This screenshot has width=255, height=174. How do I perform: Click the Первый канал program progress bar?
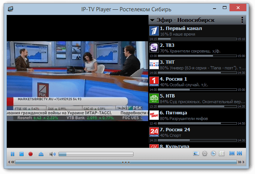[197, 39]
